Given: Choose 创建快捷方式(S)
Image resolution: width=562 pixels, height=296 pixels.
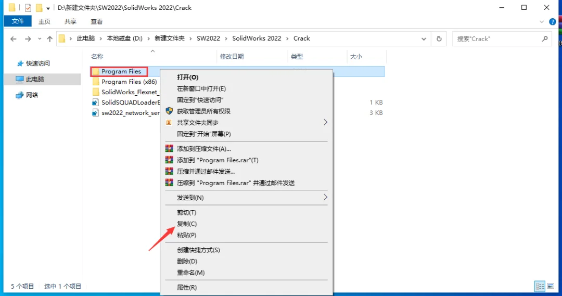Looking at the screenshot, I should tap(246, 250).
